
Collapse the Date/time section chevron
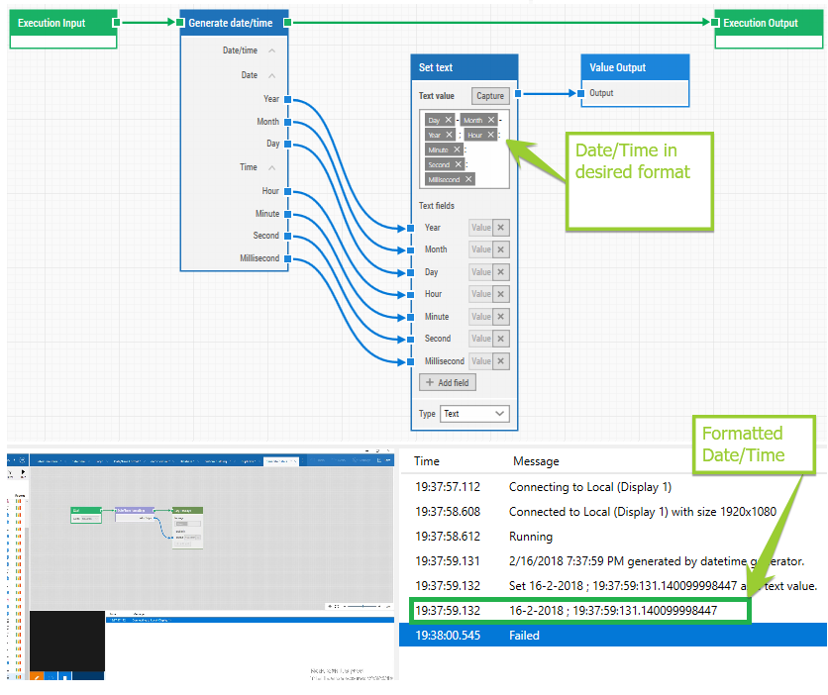tap(272, 50)
